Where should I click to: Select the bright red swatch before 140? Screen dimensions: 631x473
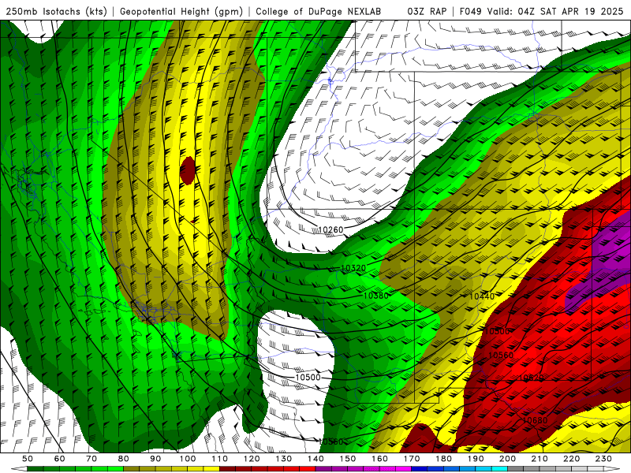pyautogui.click(x=307, y=467)
